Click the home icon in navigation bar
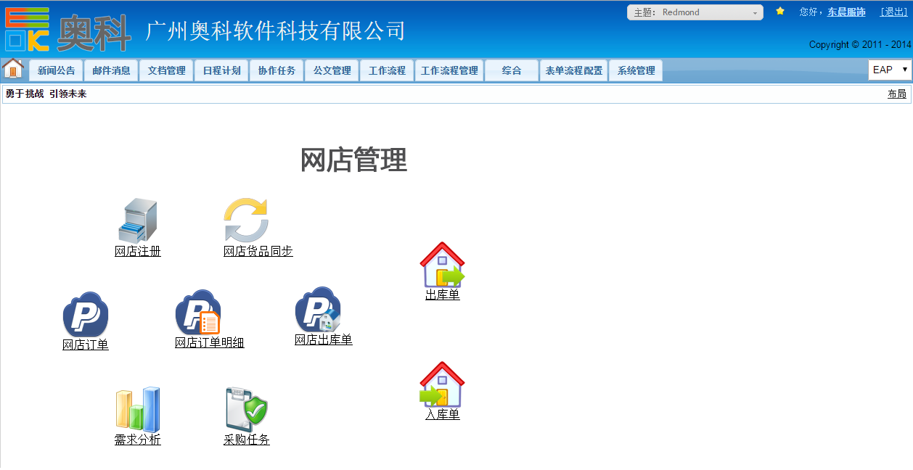The width and height of the screenshot is (913, 470). click(13, 69)
